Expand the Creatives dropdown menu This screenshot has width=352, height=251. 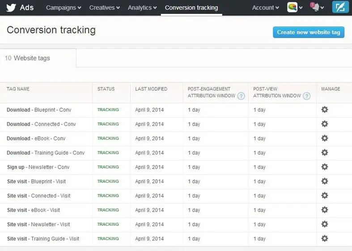pos(104,8)
